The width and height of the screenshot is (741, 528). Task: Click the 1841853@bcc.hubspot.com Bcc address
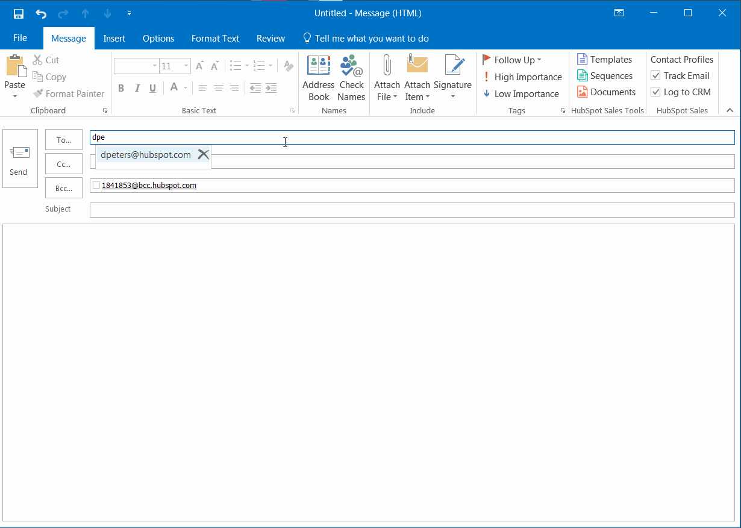[x=149, y=186]
